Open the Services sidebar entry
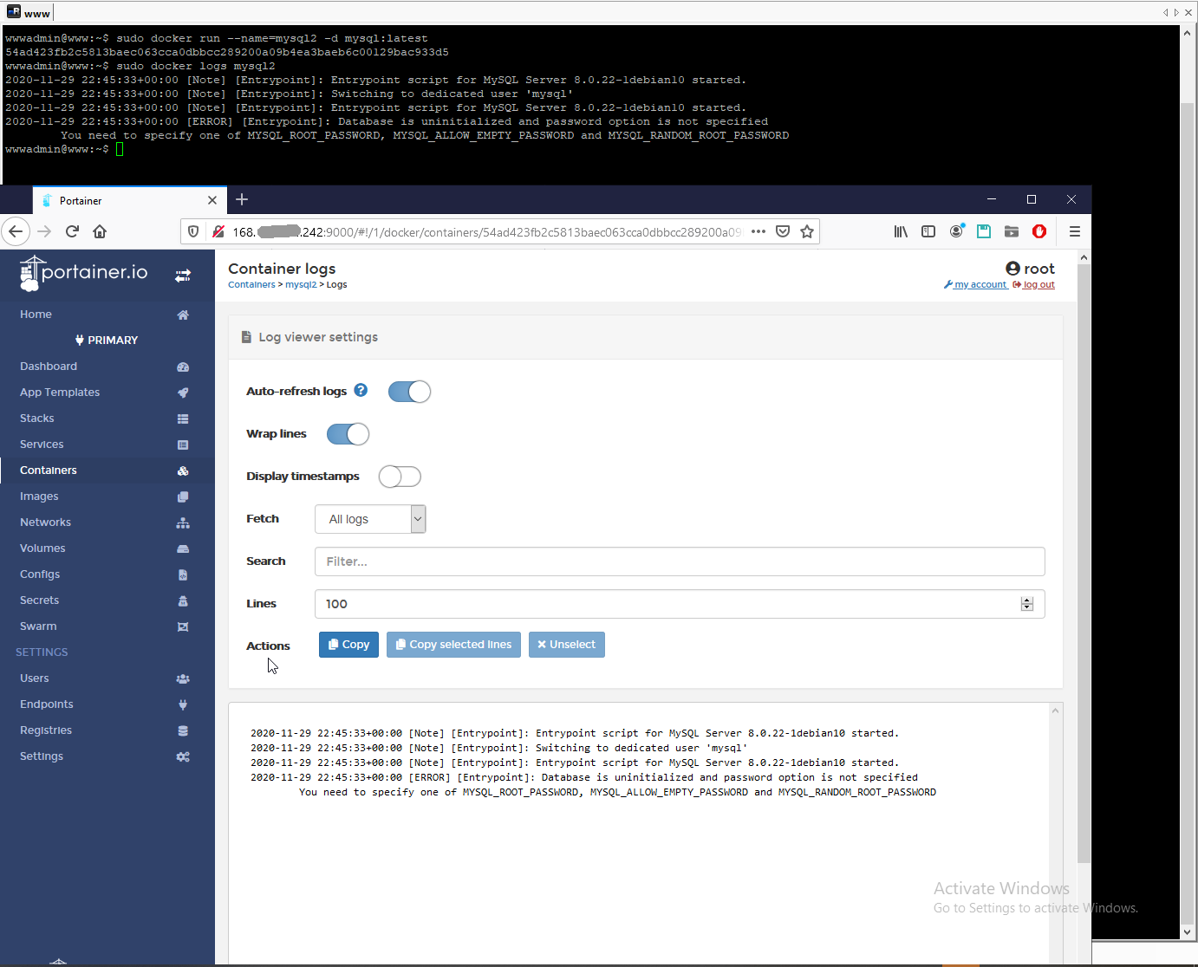The image size is (1198, 967). pyautogui.click(x=42, y=445)
